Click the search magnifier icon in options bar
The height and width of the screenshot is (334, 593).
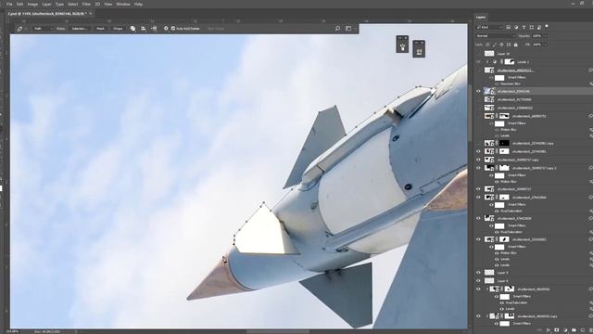click(x=337, y=29)
